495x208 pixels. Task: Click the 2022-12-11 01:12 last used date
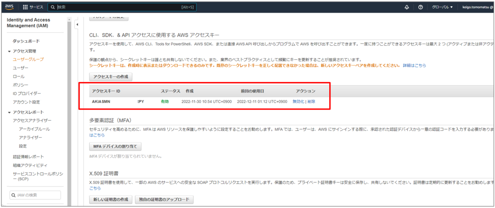point(262,101)
